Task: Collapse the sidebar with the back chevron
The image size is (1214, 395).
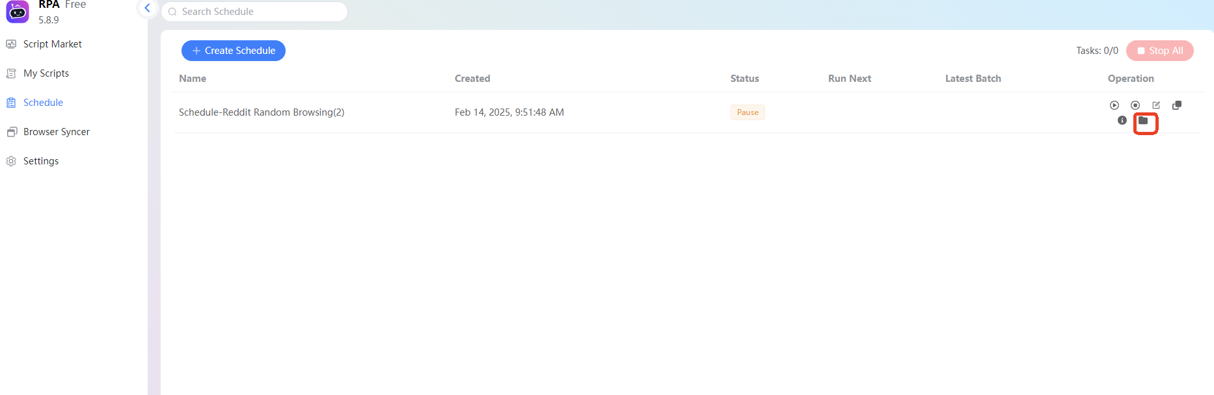Action: tap(148, 8)
